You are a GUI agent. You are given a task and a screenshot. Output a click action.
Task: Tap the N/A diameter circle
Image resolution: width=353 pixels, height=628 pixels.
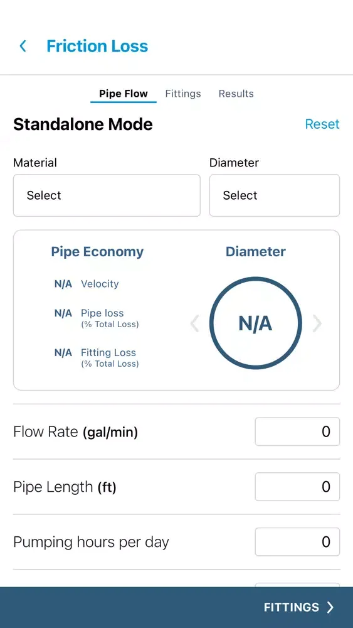(x=255, y=323)
